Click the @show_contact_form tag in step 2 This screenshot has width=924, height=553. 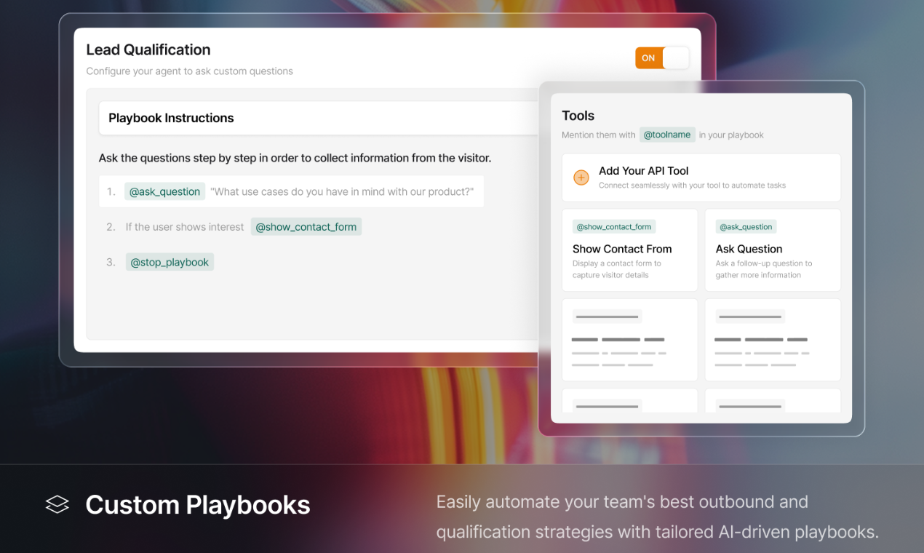pyautogui.click(x=306, y=226)
